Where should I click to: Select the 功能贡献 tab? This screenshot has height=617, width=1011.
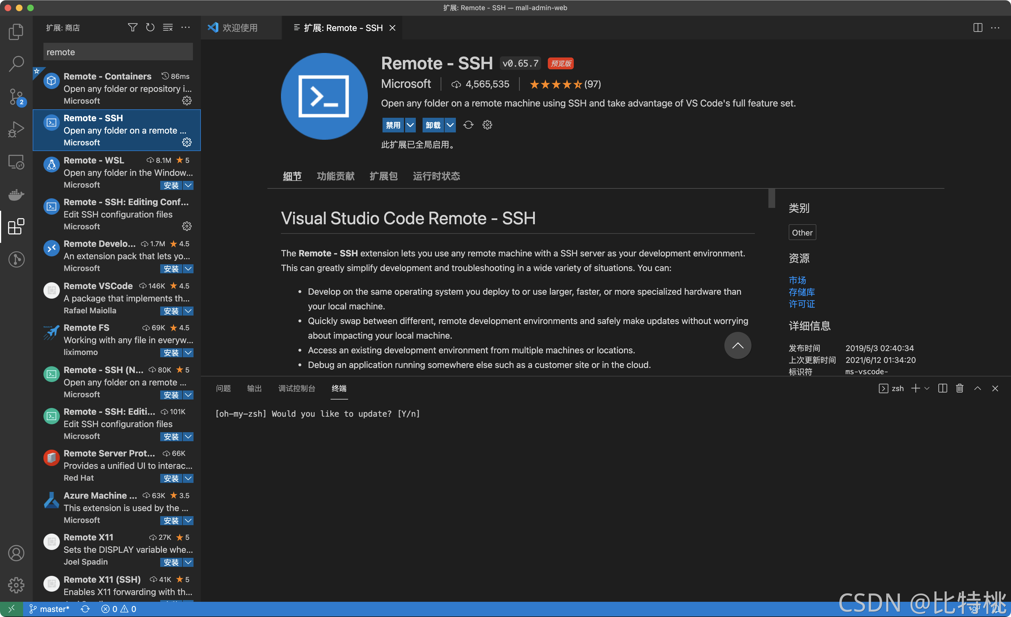click(x=335, y=177)
